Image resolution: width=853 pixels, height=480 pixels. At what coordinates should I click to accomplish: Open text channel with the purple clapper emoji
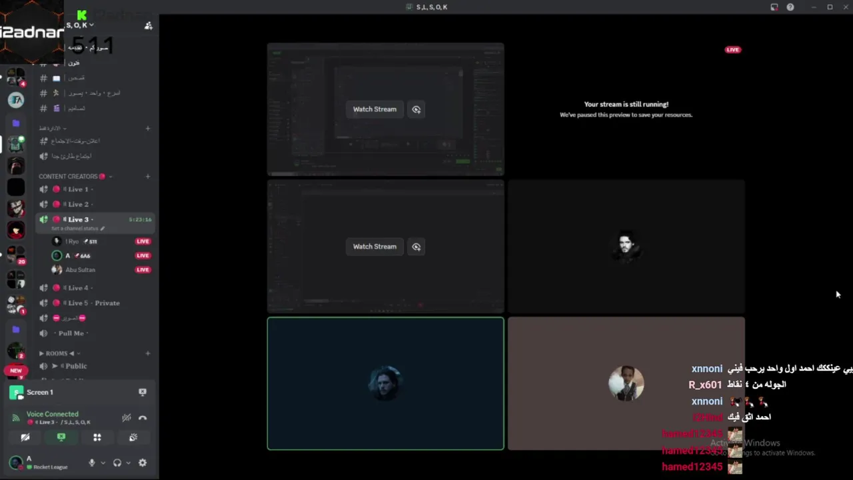(95, 108)
